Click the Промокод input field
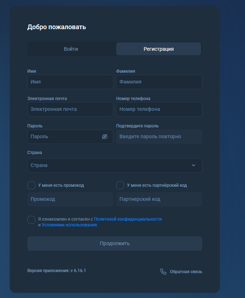Viewport: 245px width, 298px height. pos(70,199)
